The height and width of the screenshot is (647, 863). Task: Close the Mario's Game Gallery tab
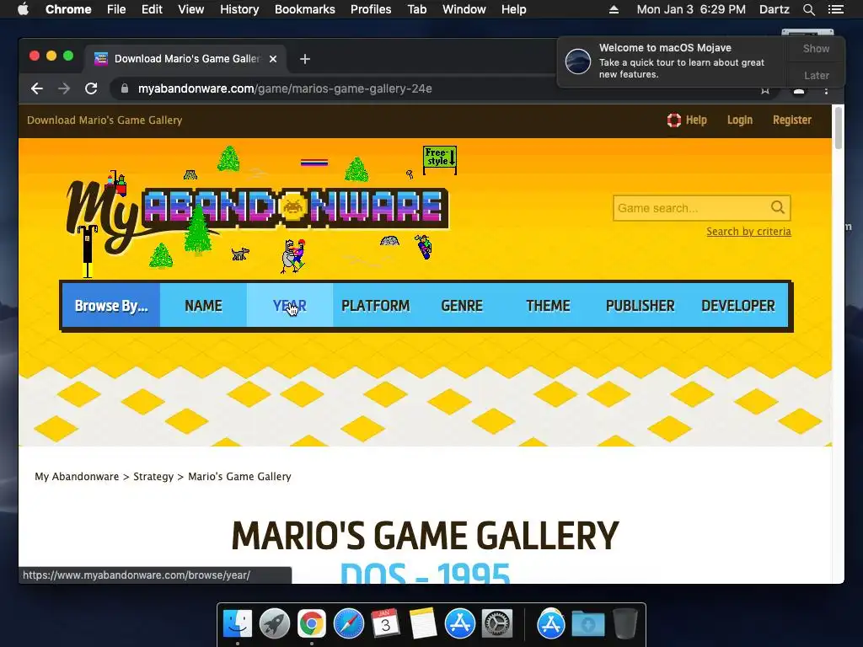tap(273, 59)
